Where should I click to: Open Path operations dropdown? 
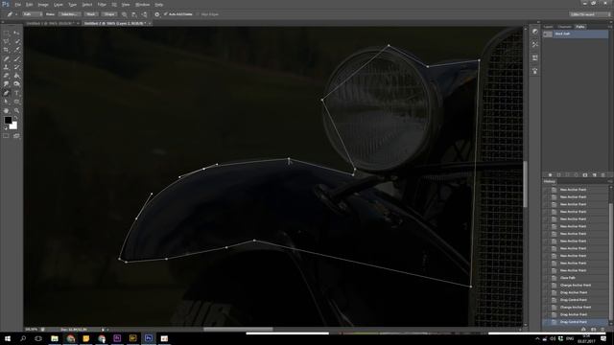[125, 14]
